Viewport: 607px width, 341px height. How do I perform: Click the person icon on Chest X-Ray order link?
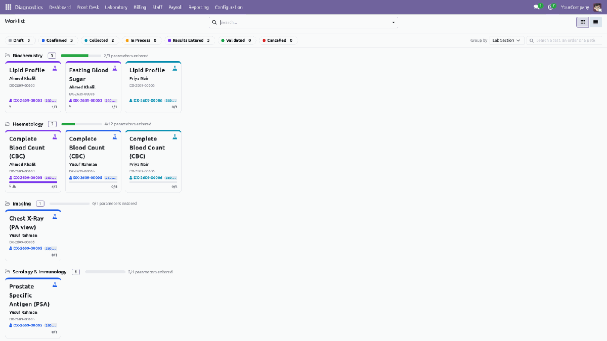pos(11,249)
